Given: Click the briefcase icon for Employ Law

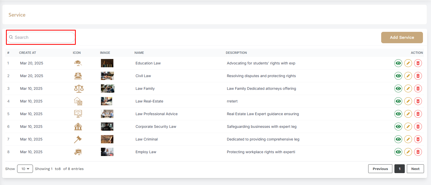Looking at the screenshot, I should [78, 152].
